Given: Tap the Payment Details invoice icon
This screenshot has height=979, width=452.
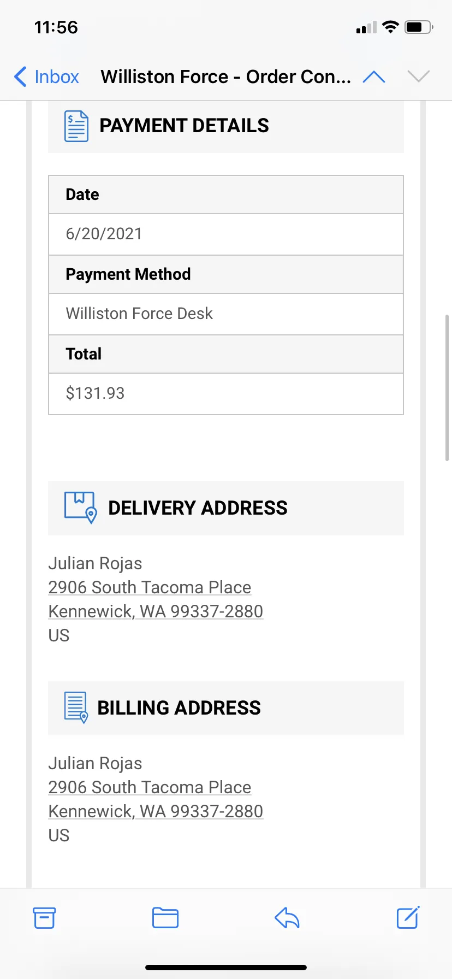Looking at the screenshot, I should 76,126.
